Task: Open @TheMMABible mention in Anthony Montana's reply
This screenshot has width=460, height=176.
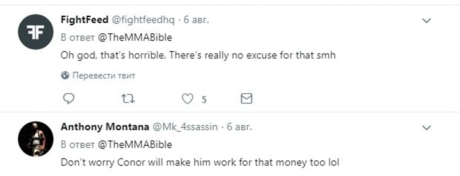Action: pos(135,145)
